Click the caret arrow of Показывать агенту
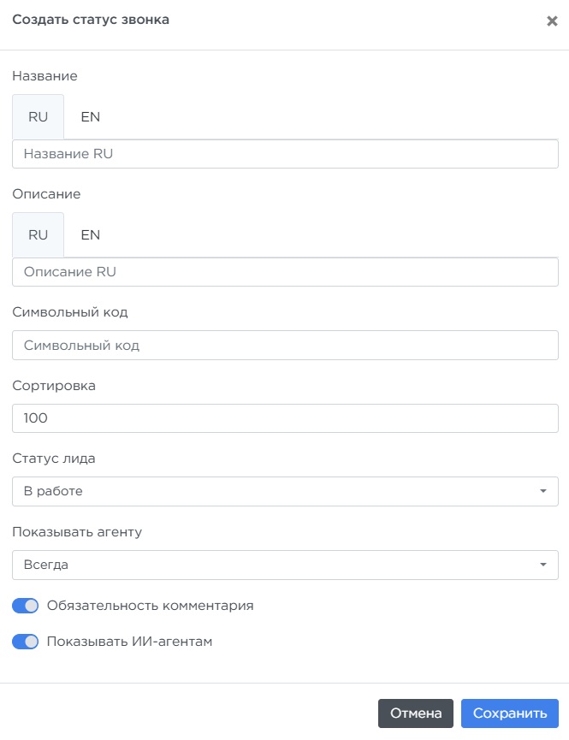This screenshot has height=740, width=569. pyautogui.click(x=542, y=565)
